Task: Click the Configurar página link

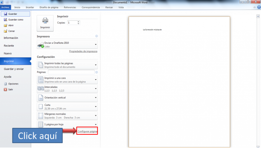Action: click(x=87, y=131)
